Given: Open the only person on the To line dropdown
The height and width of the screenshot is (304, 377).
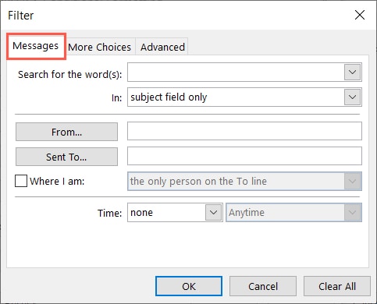Looking at the screenshot, I should [244, 181].
